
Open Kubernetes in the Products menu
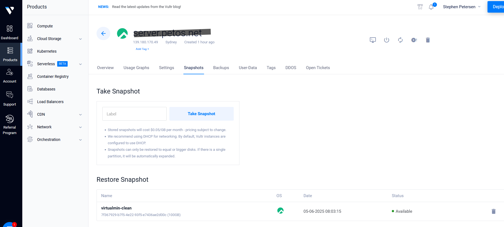pos(47,51)
